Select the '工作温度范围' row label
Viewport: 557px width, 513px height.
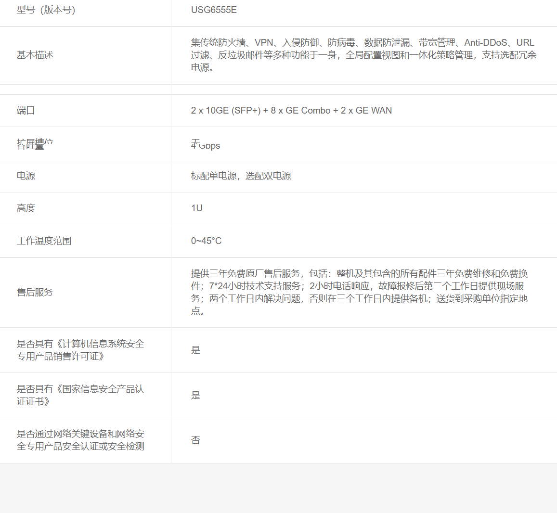pos(44,241)
